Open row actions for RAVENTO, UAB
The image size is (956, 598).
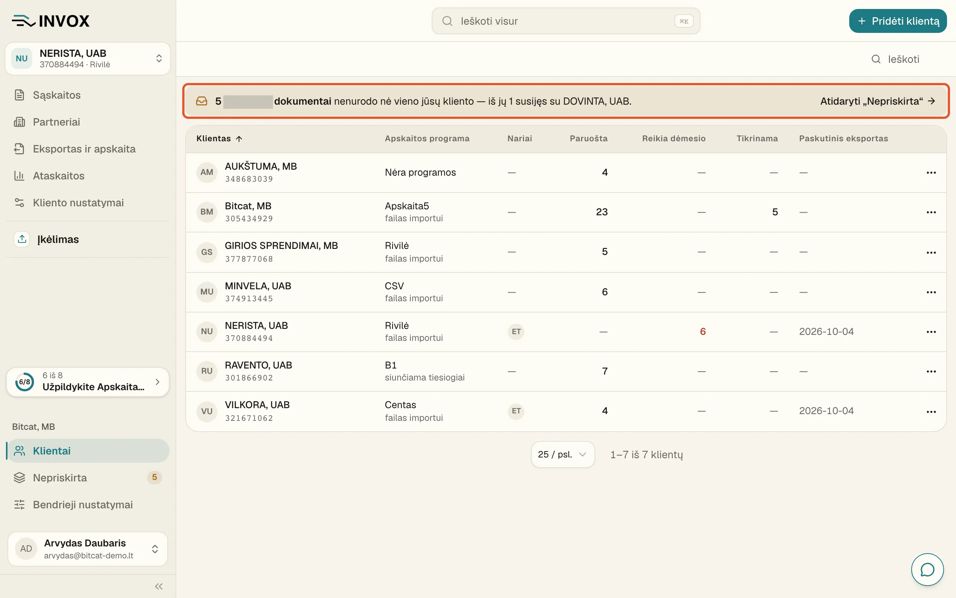click(x=931, y=371)
